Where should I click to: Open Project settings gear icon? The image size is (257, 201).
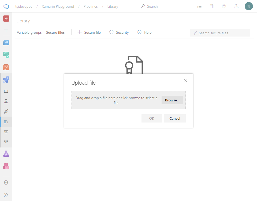(x=6, y=182)
